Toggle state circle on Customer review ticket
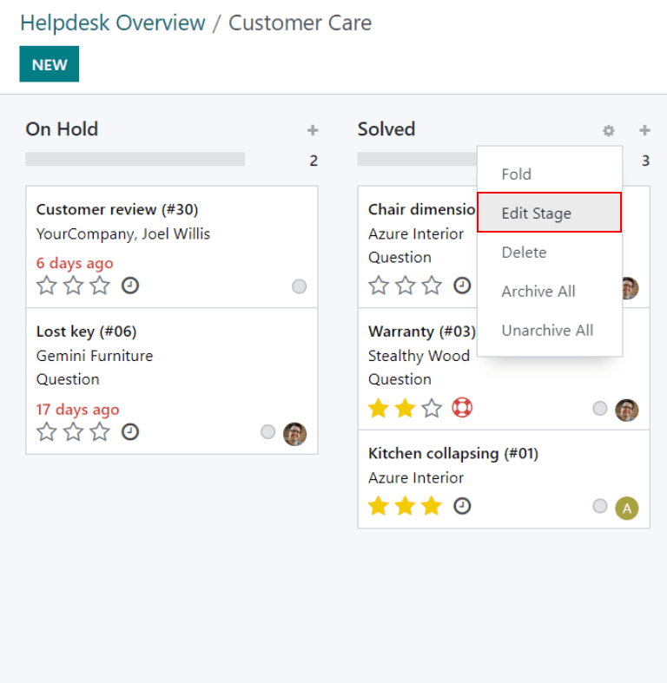The height and width of the screenshot is (683, 667). (x=300, y=286)
